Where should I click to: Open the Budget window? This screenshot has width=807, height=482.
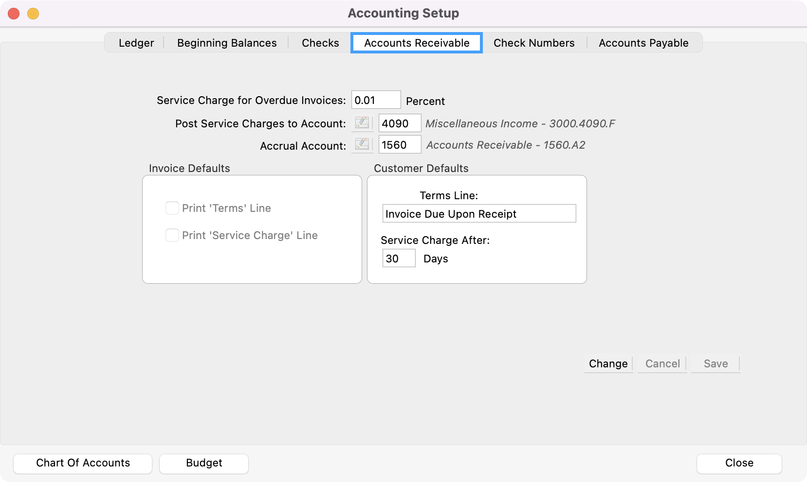tap(204, 463)
